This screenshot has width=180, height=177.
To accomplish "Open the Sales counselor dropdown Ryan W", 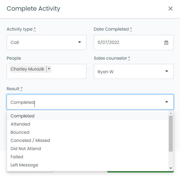I will point(134,71).
